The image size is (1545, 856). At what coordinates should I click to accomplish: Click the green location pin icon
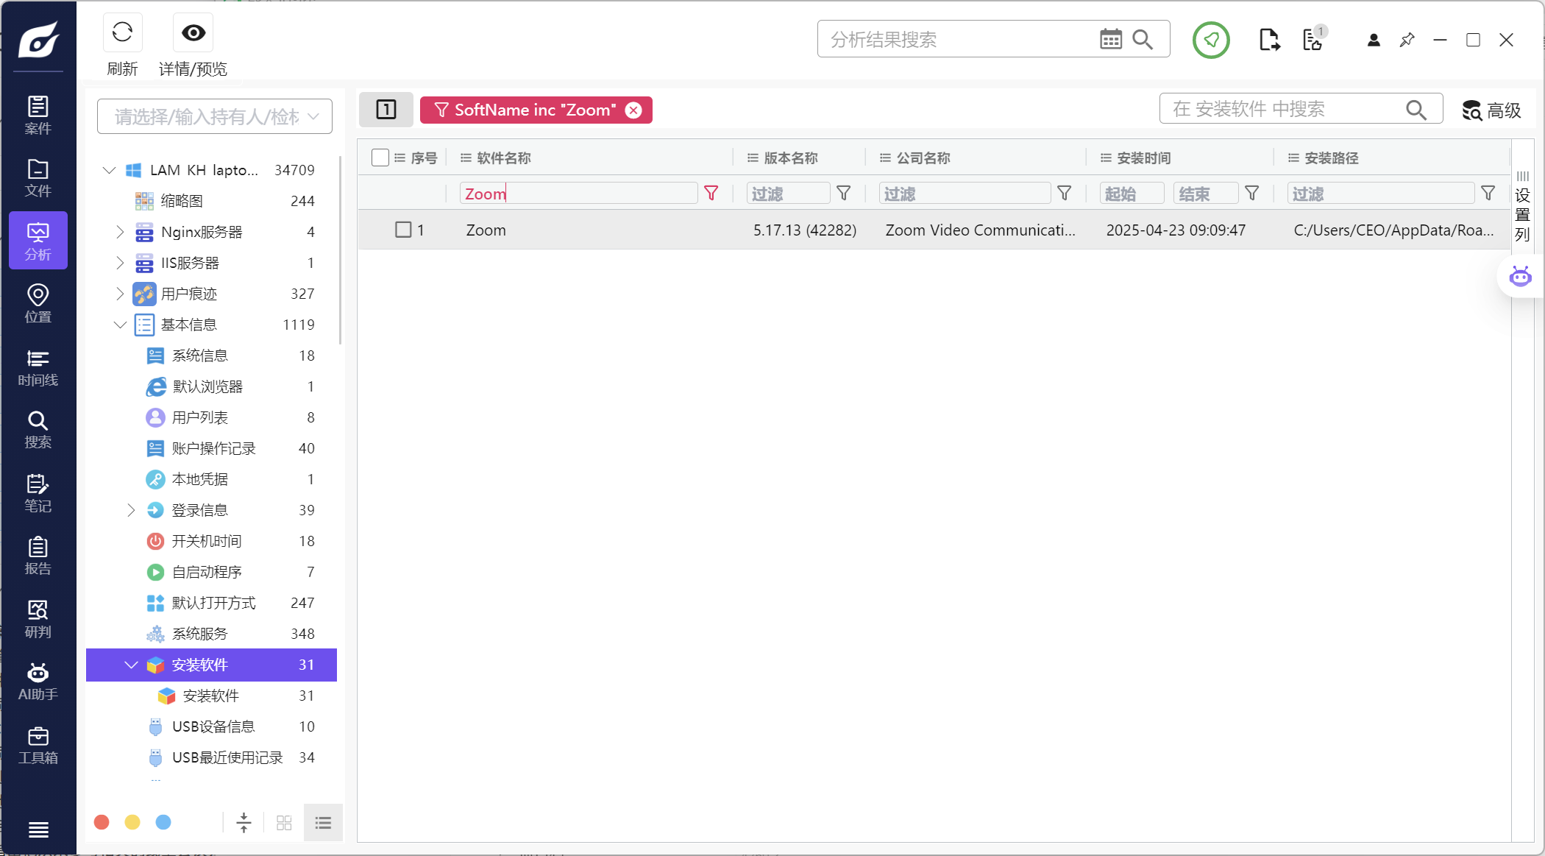click(x=1211, y=40)
